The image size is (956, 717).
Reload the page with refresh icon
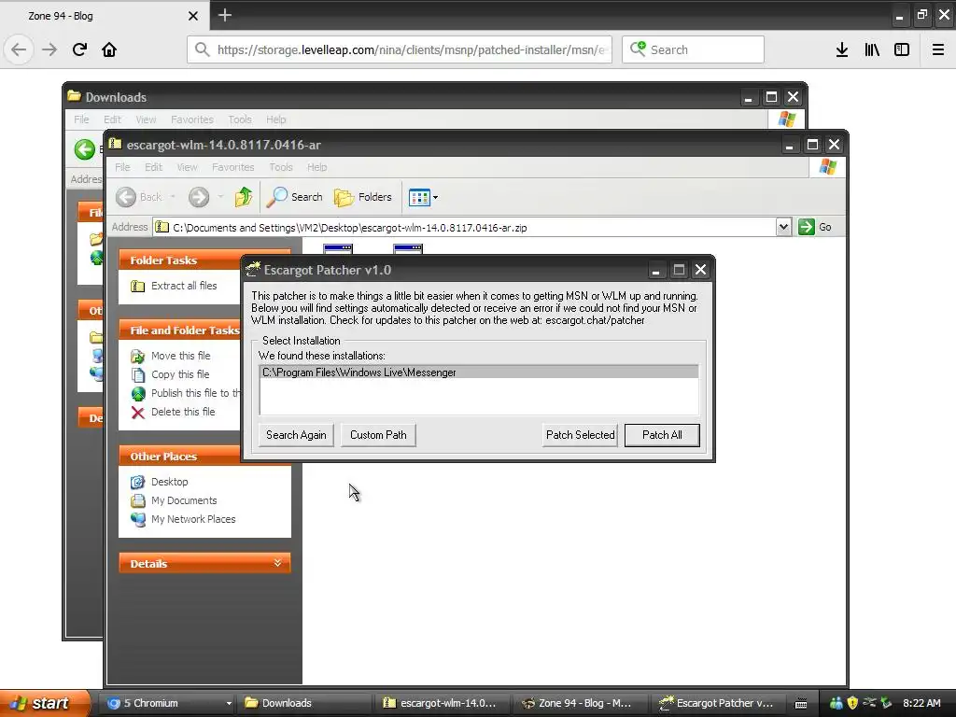pos(79,49)
